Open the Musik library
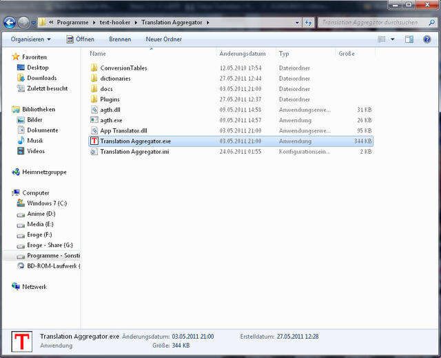The width and height of the screenshot is (441, 358). pos(35,141)
